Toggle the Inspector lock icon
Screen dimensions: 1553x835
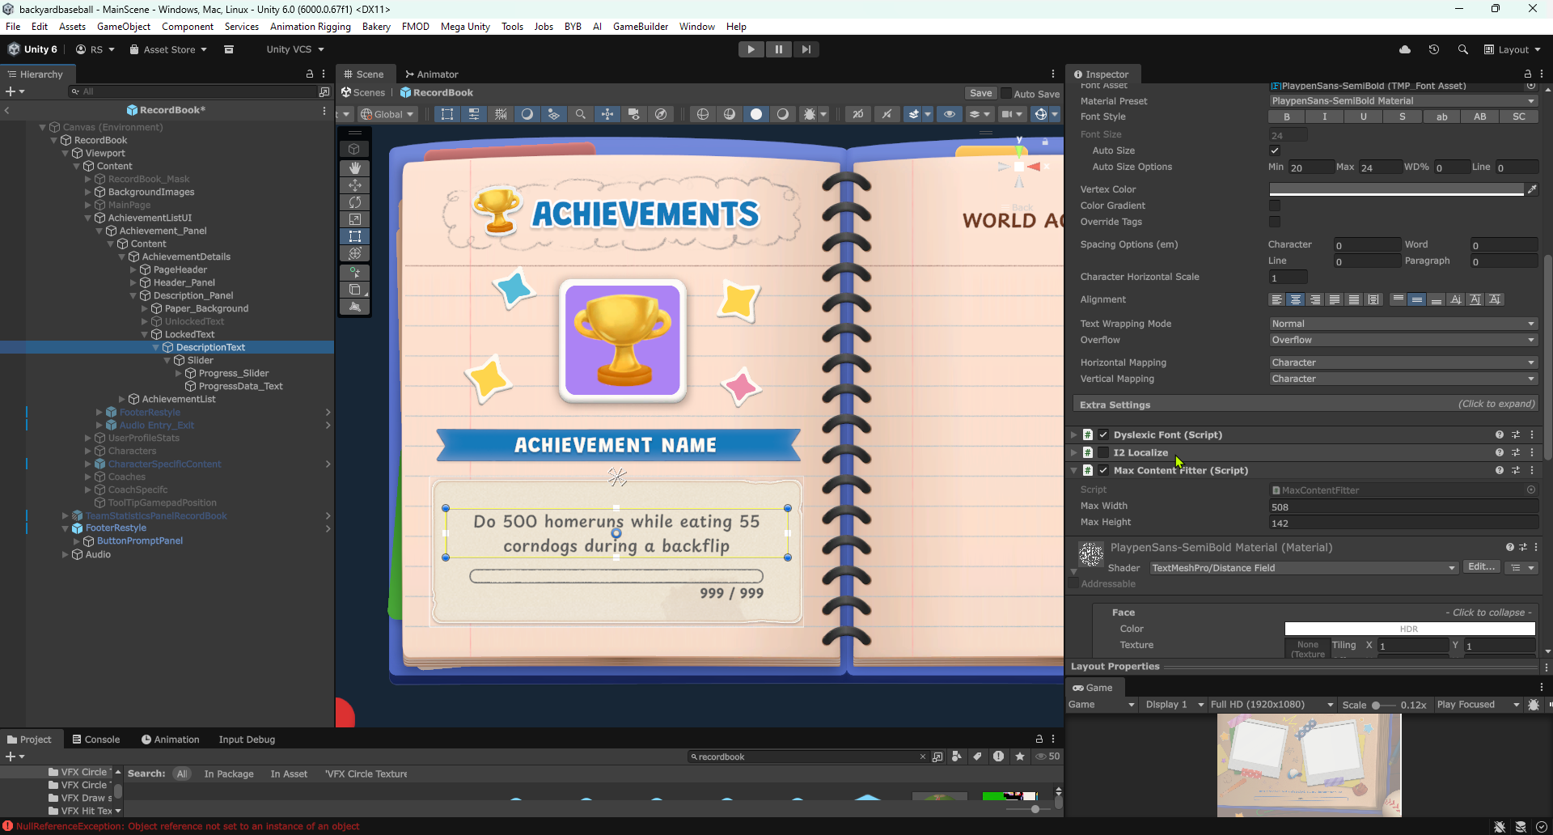pyautogui.click(x=1528, y=74)
